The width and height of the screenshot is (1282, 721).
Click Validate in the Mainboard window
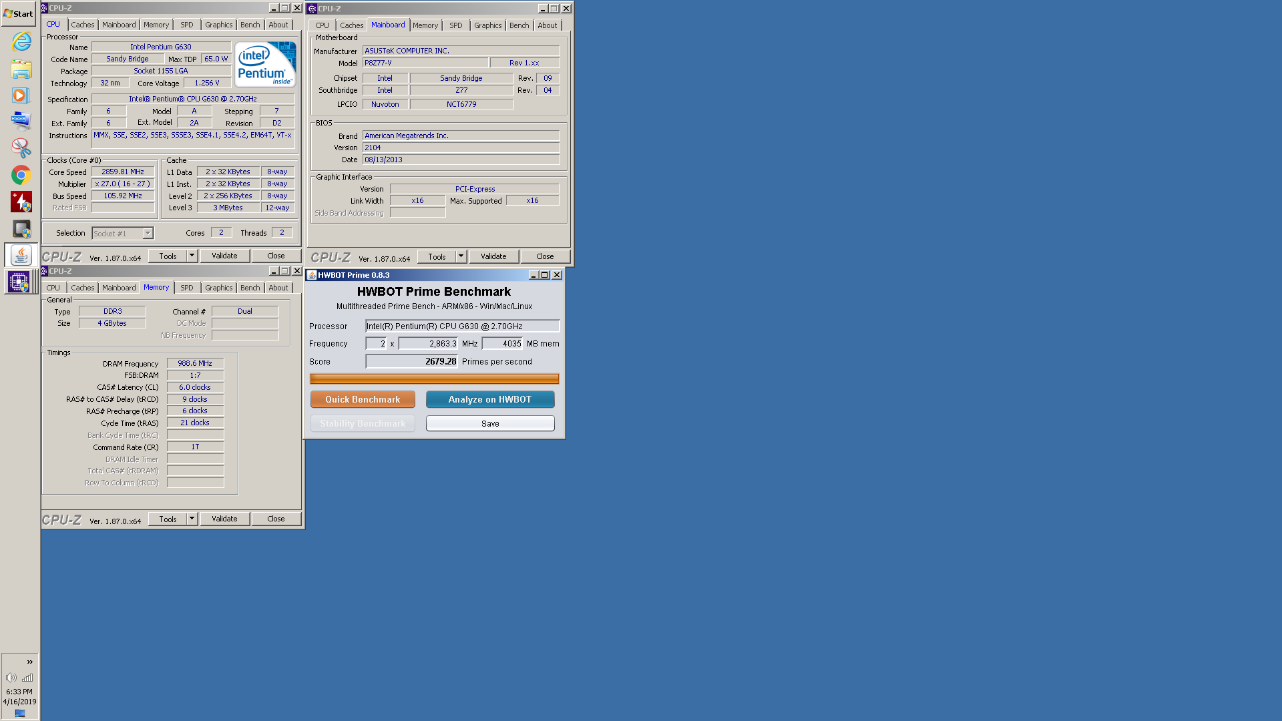click(493, 256)
